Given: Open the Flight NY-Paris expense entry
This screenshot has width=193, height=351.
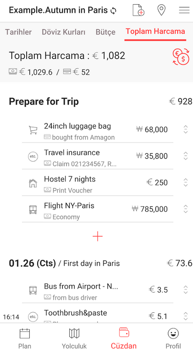Looking at the screenshot, I should (98, 209).
